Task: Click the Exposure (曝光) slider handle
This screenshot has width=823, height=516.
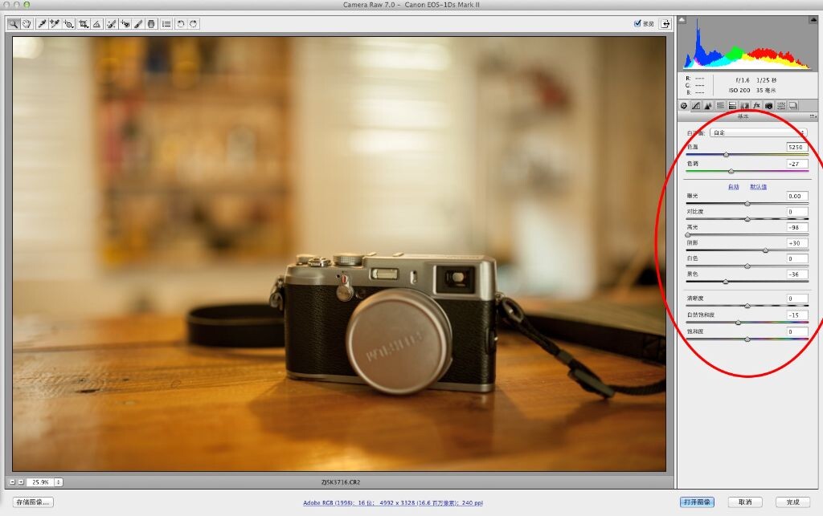Action: (747, 203)
